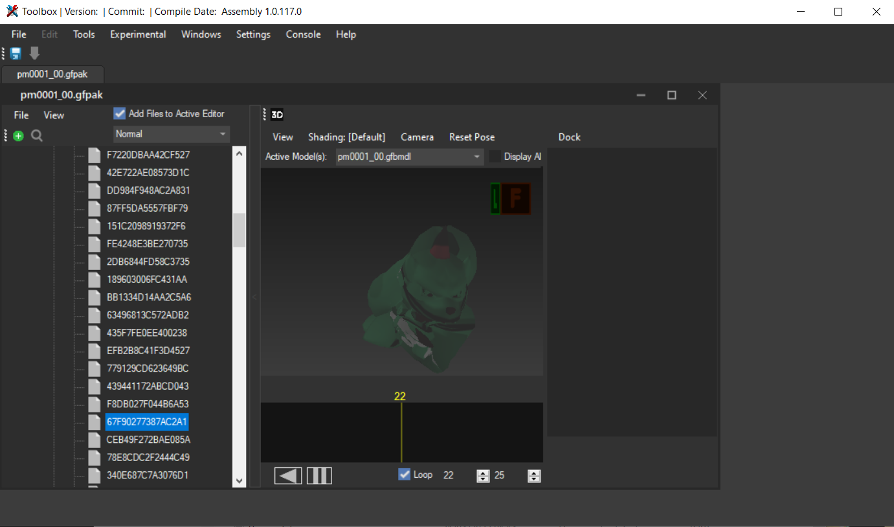Open the Console menu
This screenshot has height=527, width=894.
pos(304,34)
